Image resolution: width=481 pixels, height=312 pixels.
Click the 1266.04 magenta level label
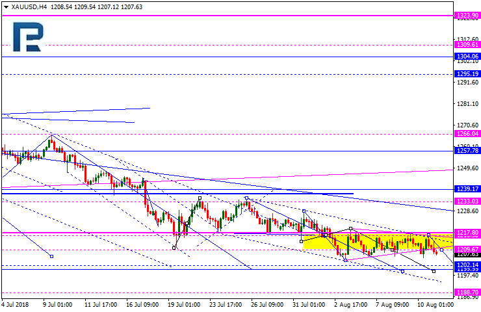467,134
